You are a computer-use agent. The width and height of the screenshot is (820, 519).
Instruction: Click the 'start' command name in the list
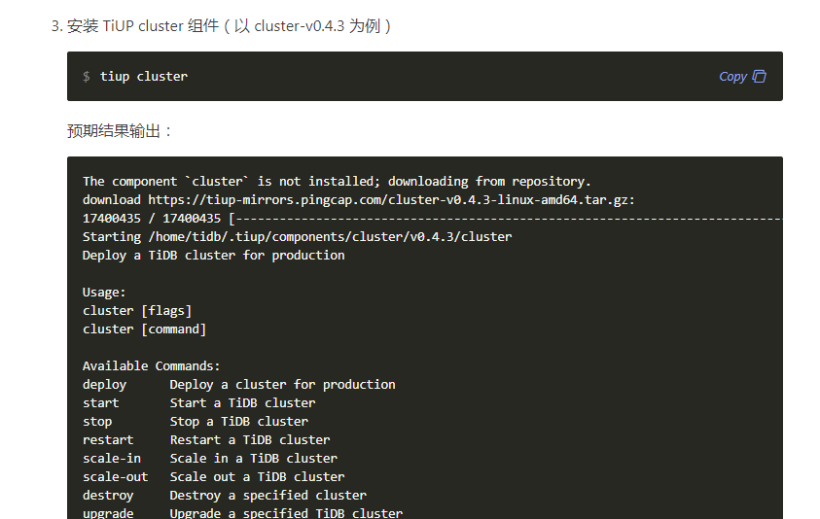click(101, 402)
